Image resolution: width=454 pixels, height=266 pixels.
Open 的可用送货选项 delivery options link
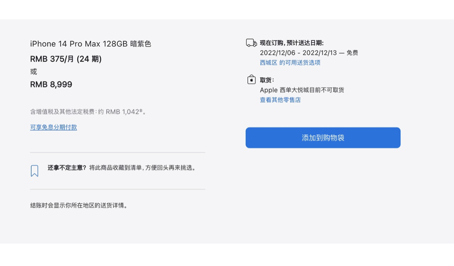click(x=300, y=63)
